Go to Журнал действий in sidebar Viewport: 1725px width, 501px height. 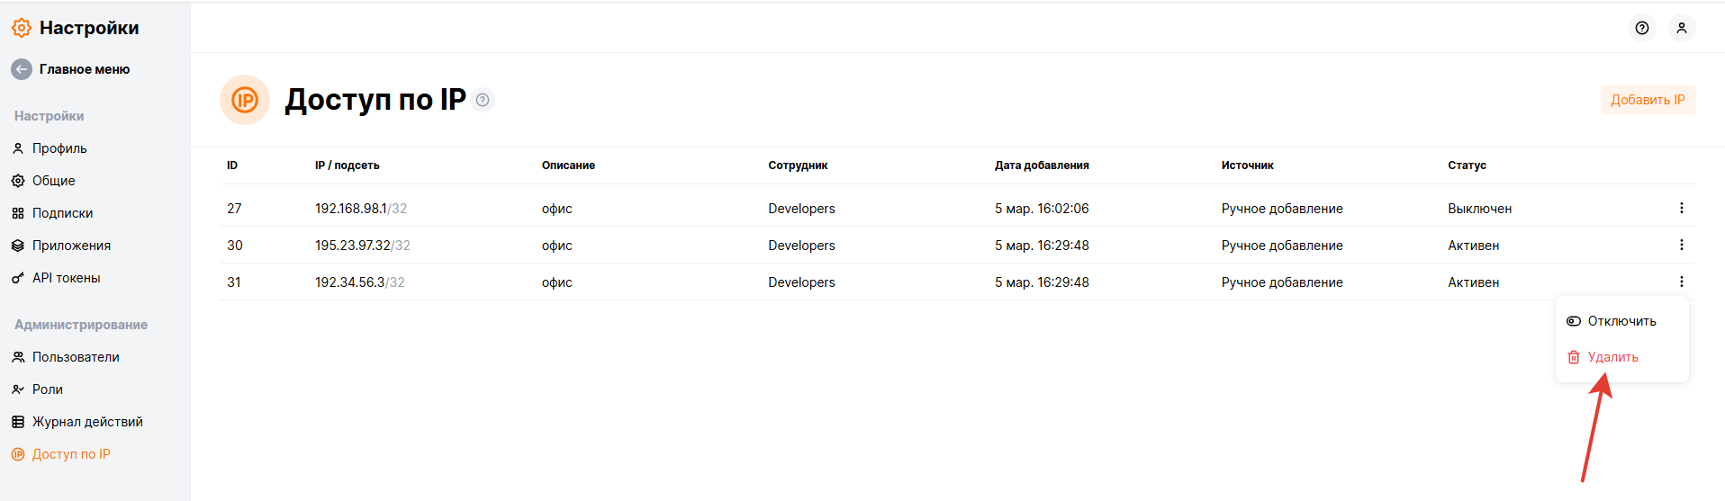[x=87, y=422]
